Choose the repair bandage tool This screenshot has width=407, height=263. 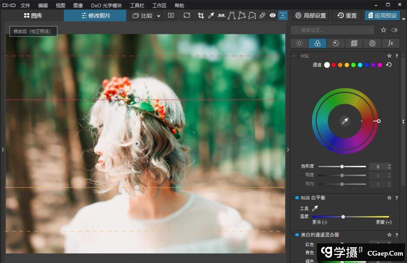coord(263,15)
